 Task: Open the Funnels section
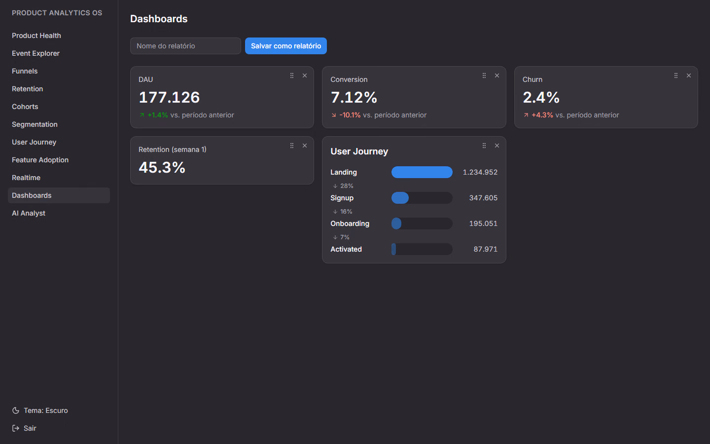(59, 71)
